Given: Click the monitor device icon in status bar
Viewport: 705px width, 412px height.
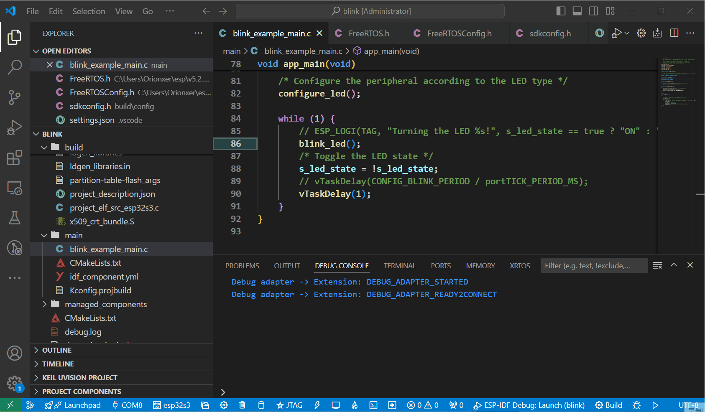Looking at the screenshot, I should click(x=336, y=405).
